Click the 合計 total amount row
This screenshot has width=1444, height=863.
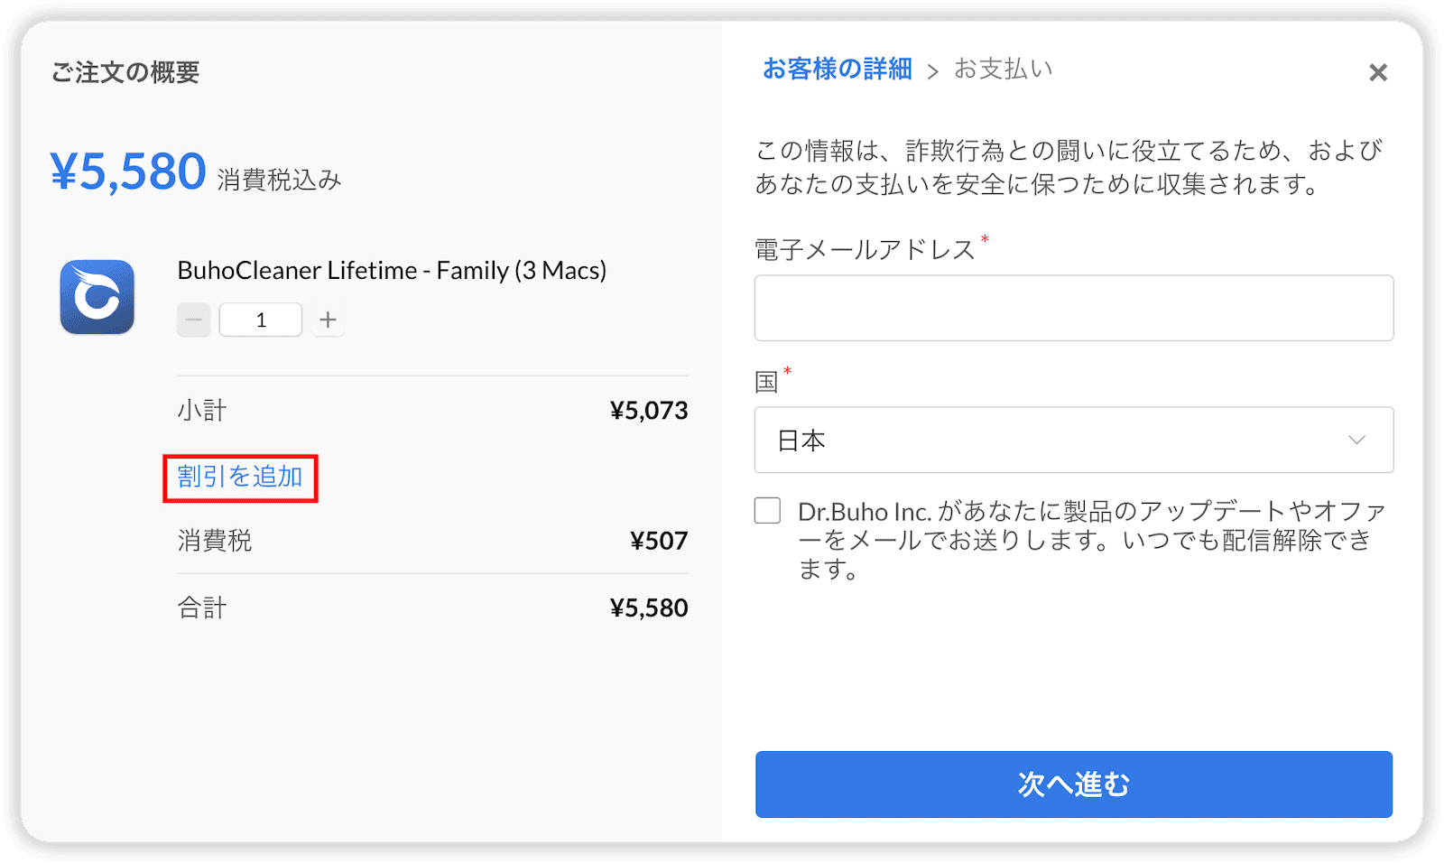click(x=432, y=608)
